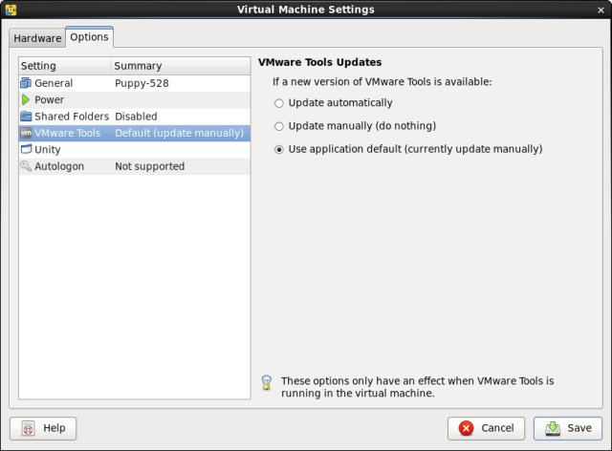
Task: Select the Shared Folders row label
Action: tap(72, 117)
